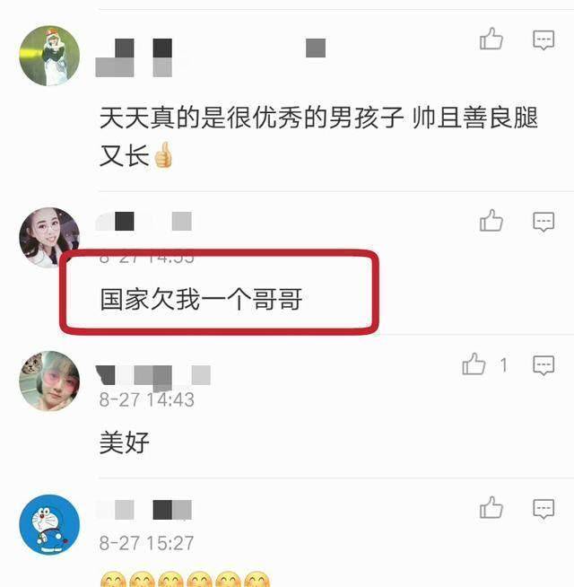This screenshot has height=587, width=574.
Task: Tap the like count 1 on 美好 comment
Action: coord(504,365)
